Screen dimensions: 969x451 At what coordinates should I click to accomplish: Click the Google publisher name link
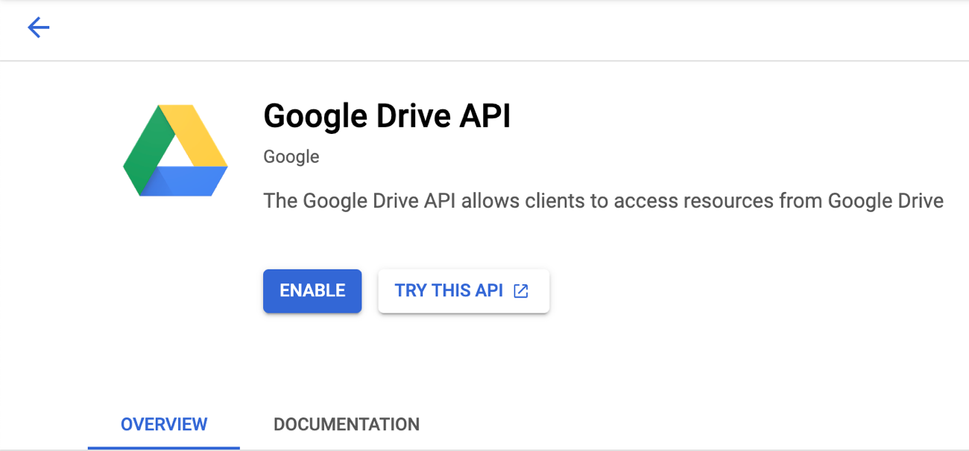[291, 156]
